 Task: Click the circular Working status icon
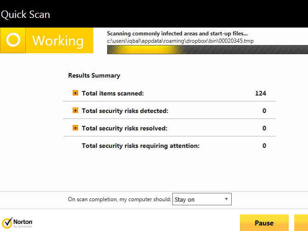point(13,40)
